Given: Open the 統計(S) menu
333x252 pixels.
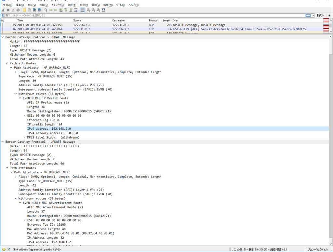Looking at the screenshot, I should pos(84,5).
